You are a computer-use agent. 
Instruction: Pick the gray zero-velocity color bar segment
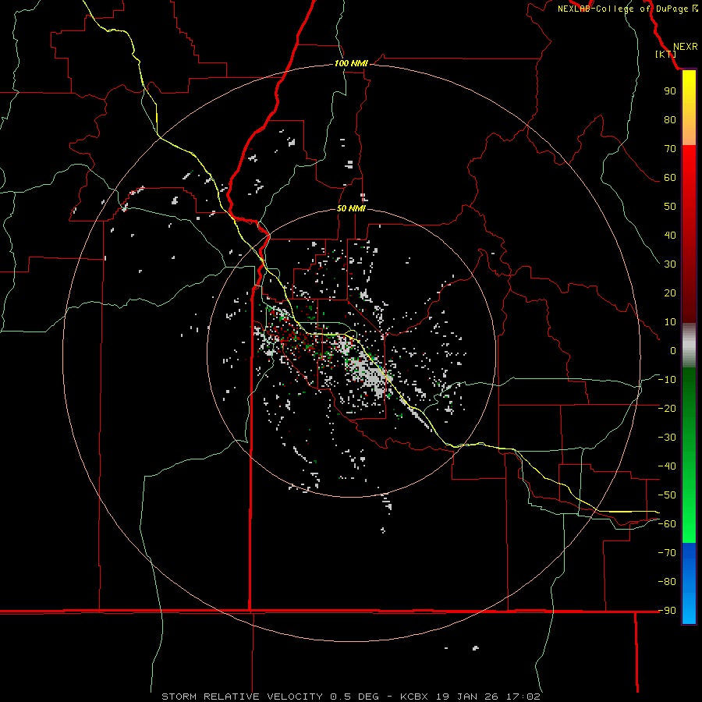(x=689, y=346)
